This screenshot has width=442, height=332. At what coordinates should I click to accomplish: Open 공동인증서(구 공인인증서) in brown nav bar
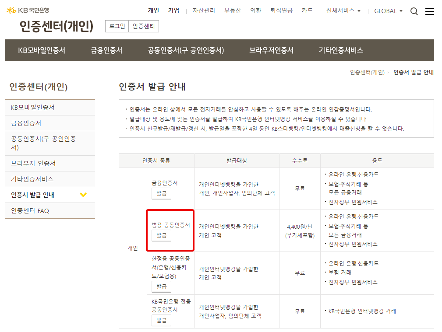(x=186, y=50)
